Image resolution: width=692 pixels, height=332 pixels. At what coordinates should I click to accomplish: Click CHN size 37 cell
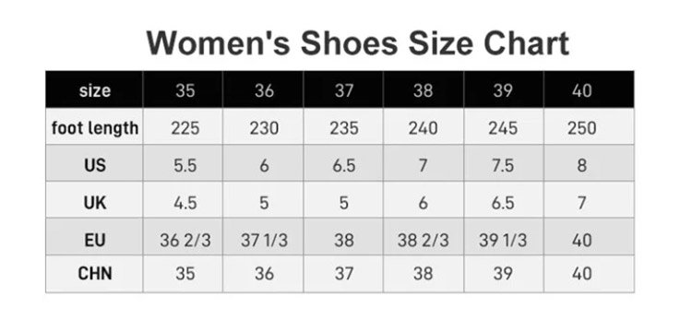[x=343, y=274]
